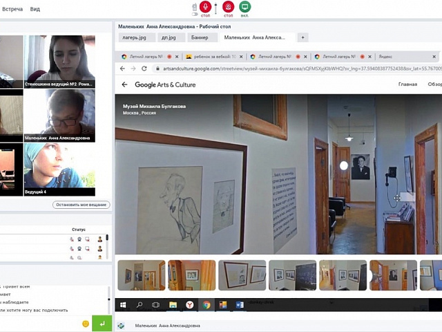Go back in the Chrome browser
The image size is (442, 332).
[122, 68]
